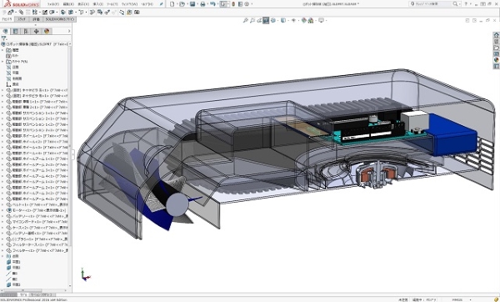500x302 pixels.
Task: Expand the 合致 mates folder
Action: coord(2,256)
